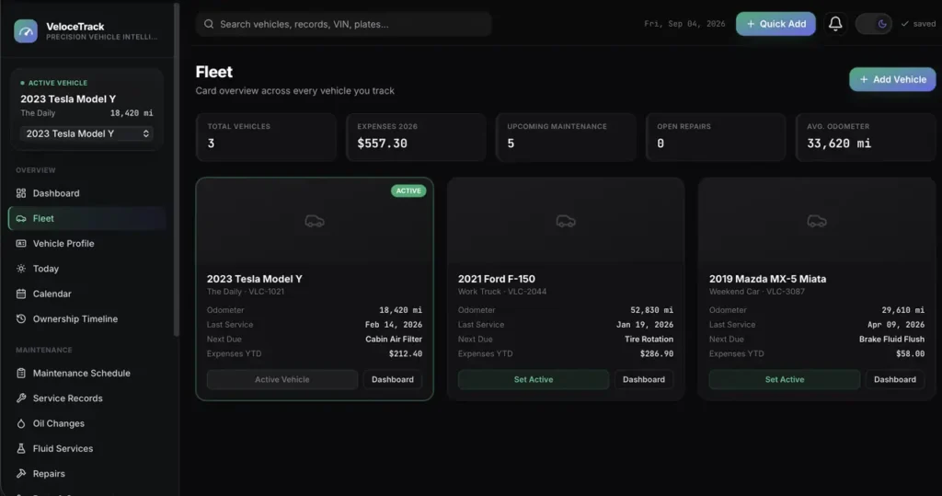Open Ownership Timeline
This screenshot has height=496, width=942.
pos(87,318)
